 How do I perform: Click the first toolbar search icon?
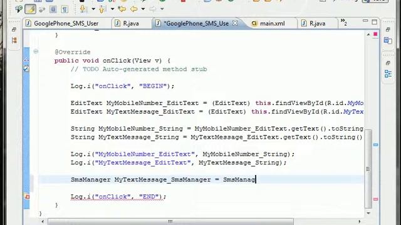(18, 9)
